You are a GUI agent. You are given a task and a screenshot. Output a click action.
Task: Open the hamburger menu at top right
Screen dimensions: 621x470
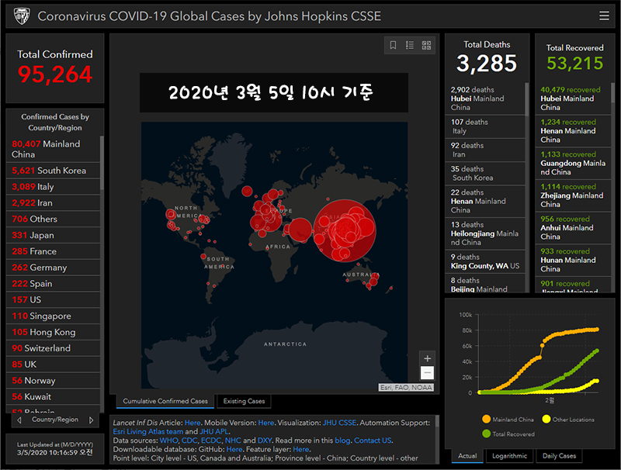point(604,16)
